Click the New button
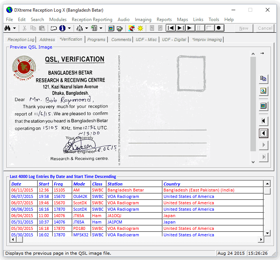The width and height of the screenshot is (280, 260). point(244,28)
